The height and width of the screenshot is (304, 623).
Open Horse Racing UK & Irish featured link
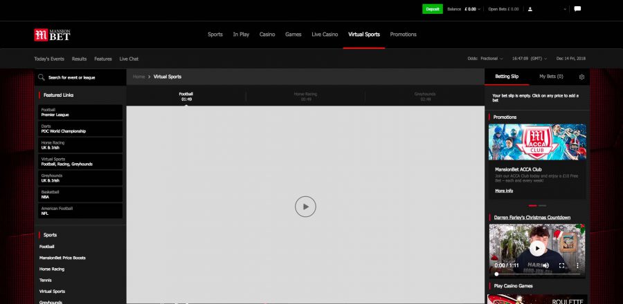pyautogui.click(x=80, y=145)
